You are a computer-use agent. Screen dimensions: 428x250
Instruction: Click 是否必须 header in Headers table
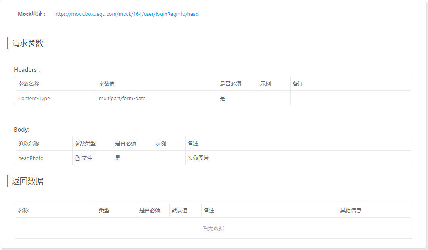click(231, 84)
